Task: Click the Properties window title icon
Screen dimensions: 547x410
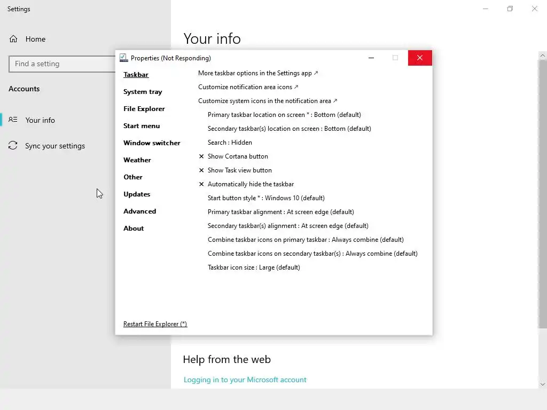Action: tap(123, 58)
